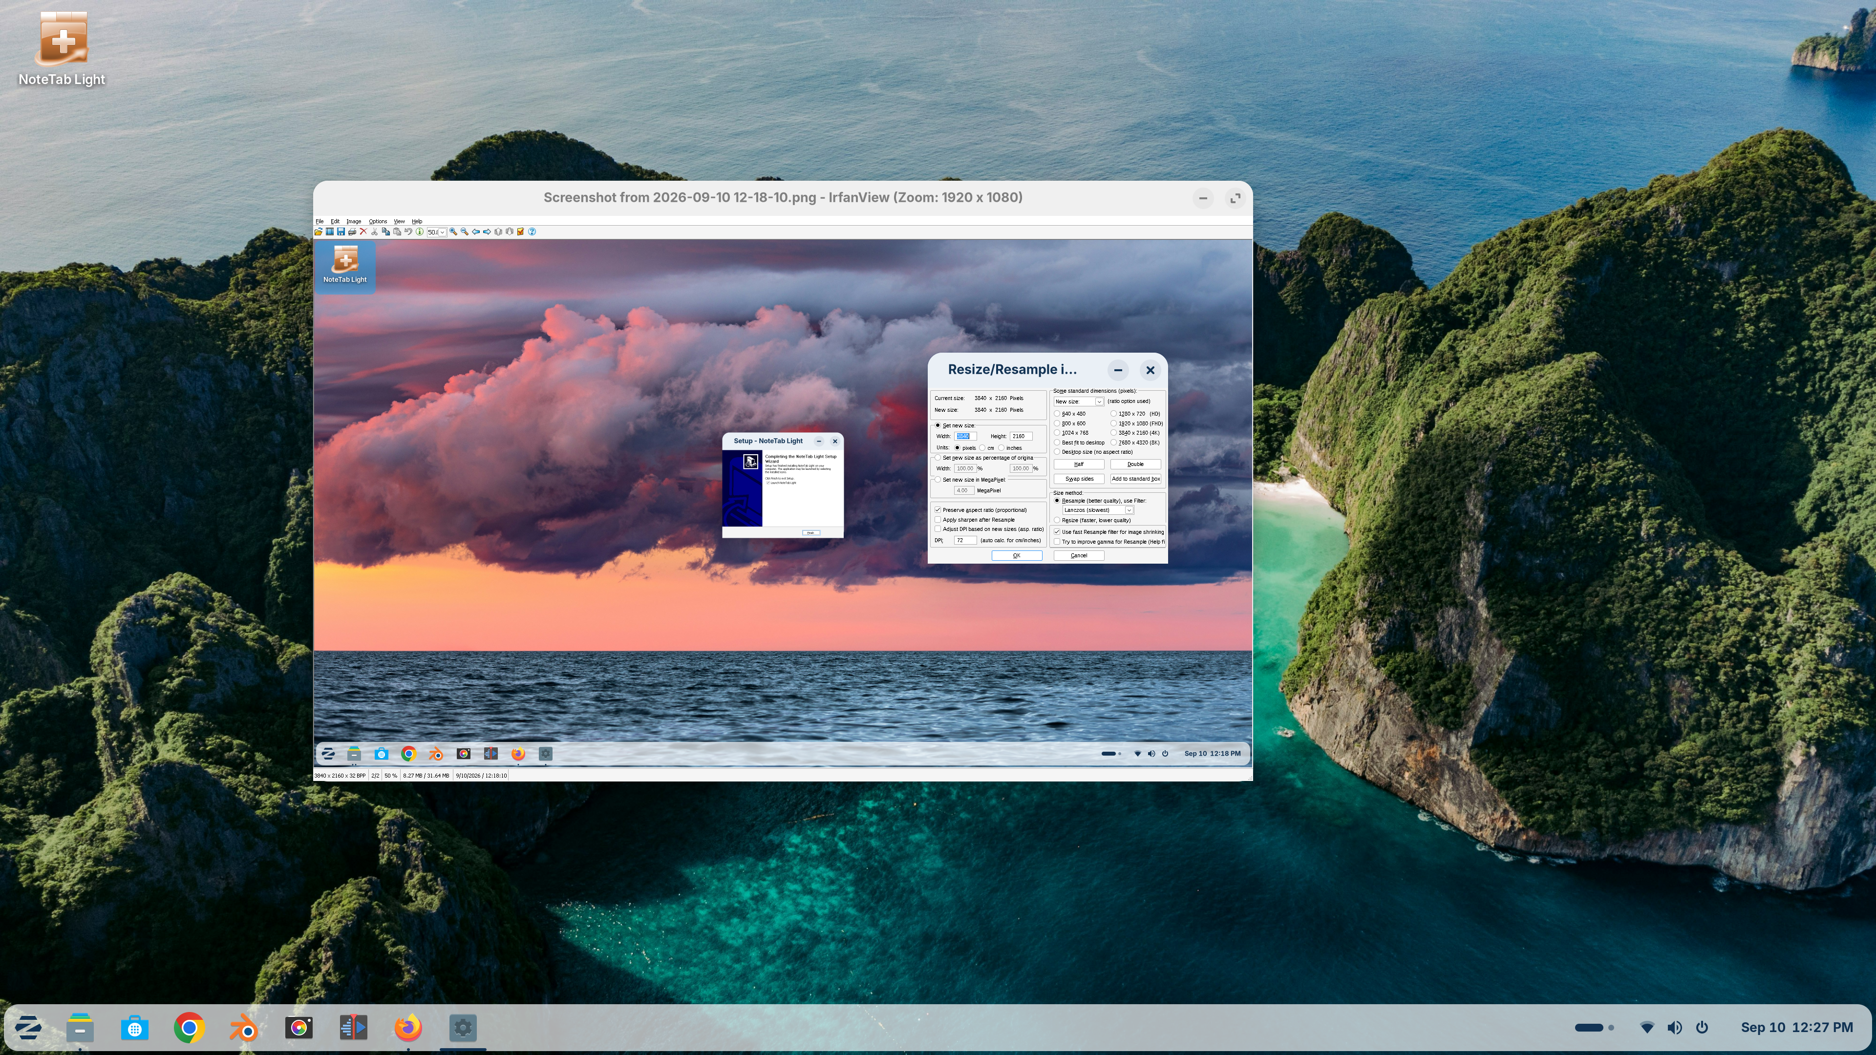This screenshot has height=1055, width=1876.
Task: Open Blender in the 12:27 PM panel
Action: point(244,1027)
